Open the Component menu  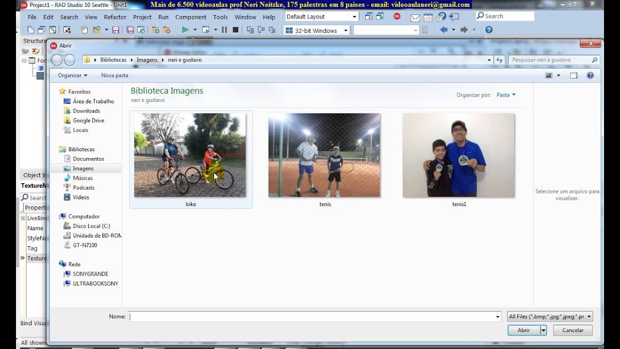(191, 17)
